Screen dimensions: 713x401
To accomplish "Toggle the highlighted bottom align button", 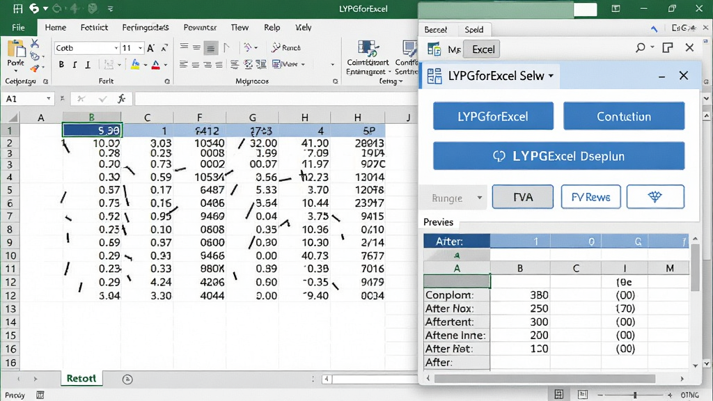I will [x=210, y=48].
